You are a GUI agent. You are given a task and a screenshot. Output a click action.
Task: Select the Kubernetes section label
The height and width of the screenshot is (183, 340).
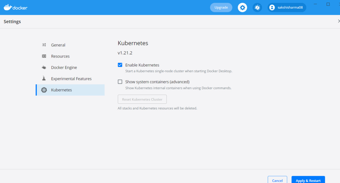[x=62, y=90]
